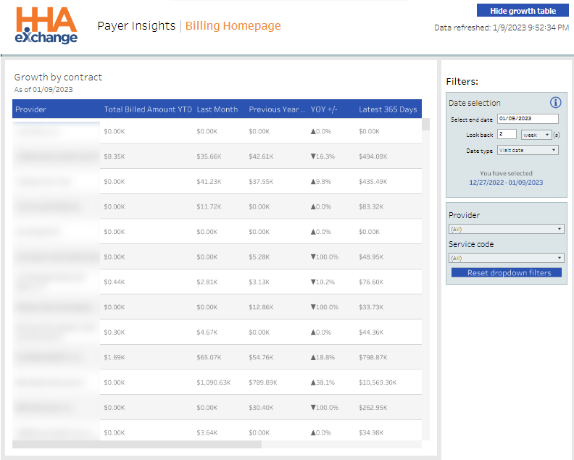Expand the Service code filter dropdown
Viewport: 574px width, 460px height.
click(x=506, y=258)
